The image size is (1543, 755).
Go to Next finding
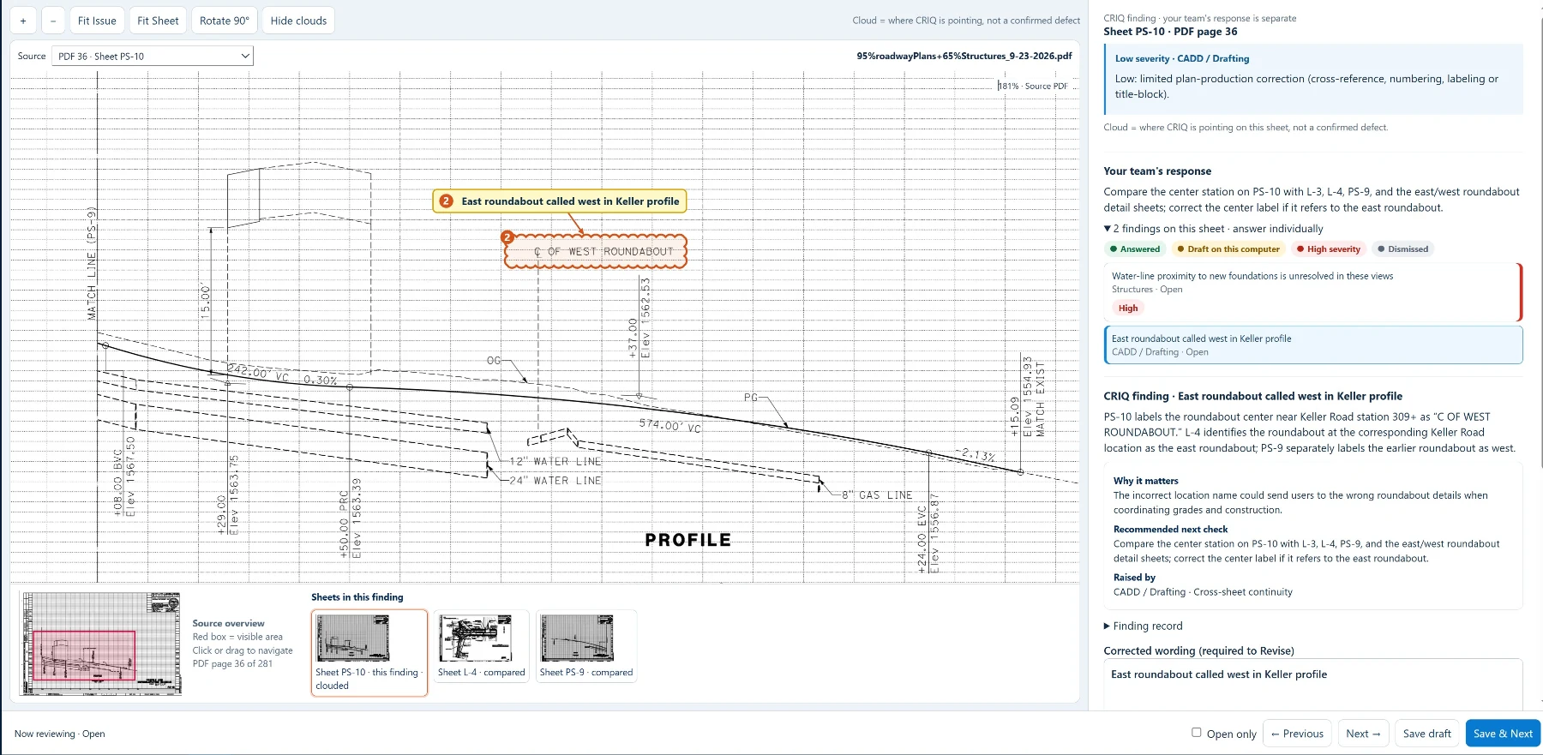click(x=1363, y=734)
